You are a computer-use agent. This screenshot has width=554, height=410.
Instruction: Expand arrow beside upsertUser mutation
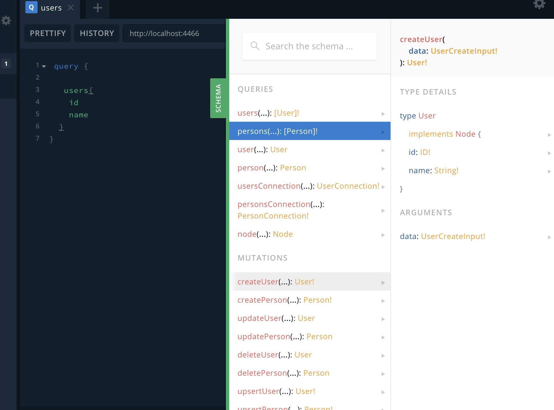pyautogui.click(x=383, y=392)
